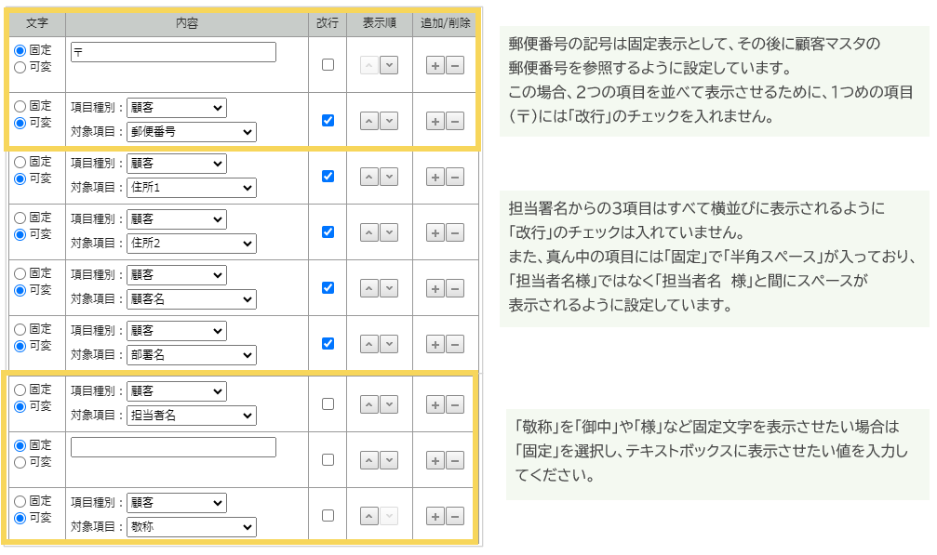Image resolution: width=937 pixels, height=555 pixels.
Task: Uncheck the 改行 checkbox on the 郵便番号 row
Action: coord(326,119)
